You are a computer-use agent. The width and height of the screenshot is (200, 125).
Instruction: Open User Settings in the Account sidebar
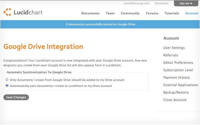point(174,48)
